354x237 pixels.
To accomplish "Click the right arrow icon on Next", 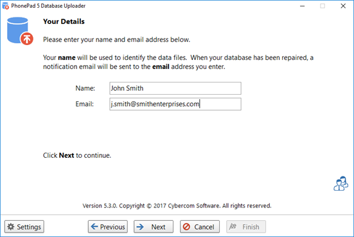I will (140, 227).
